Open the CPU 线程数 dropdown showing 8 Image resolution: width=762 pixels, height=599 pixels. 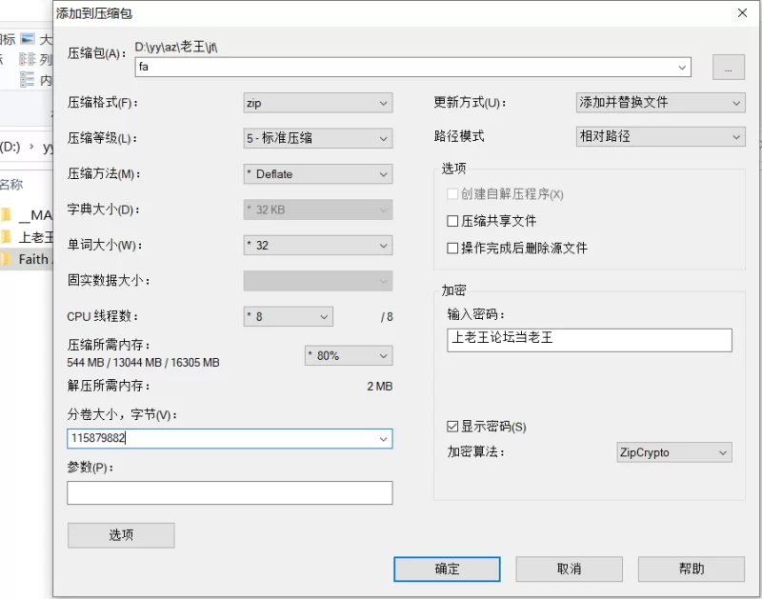click(289, 317)
